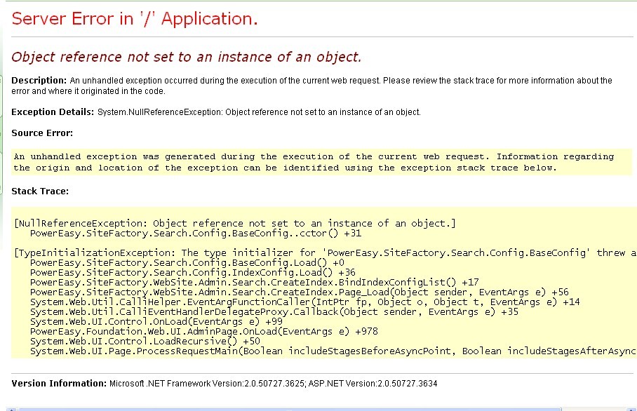Viewport: 637px width, 411px height.
Task: Click inside the yellow source error box
Action: click(x=314, y=162)
